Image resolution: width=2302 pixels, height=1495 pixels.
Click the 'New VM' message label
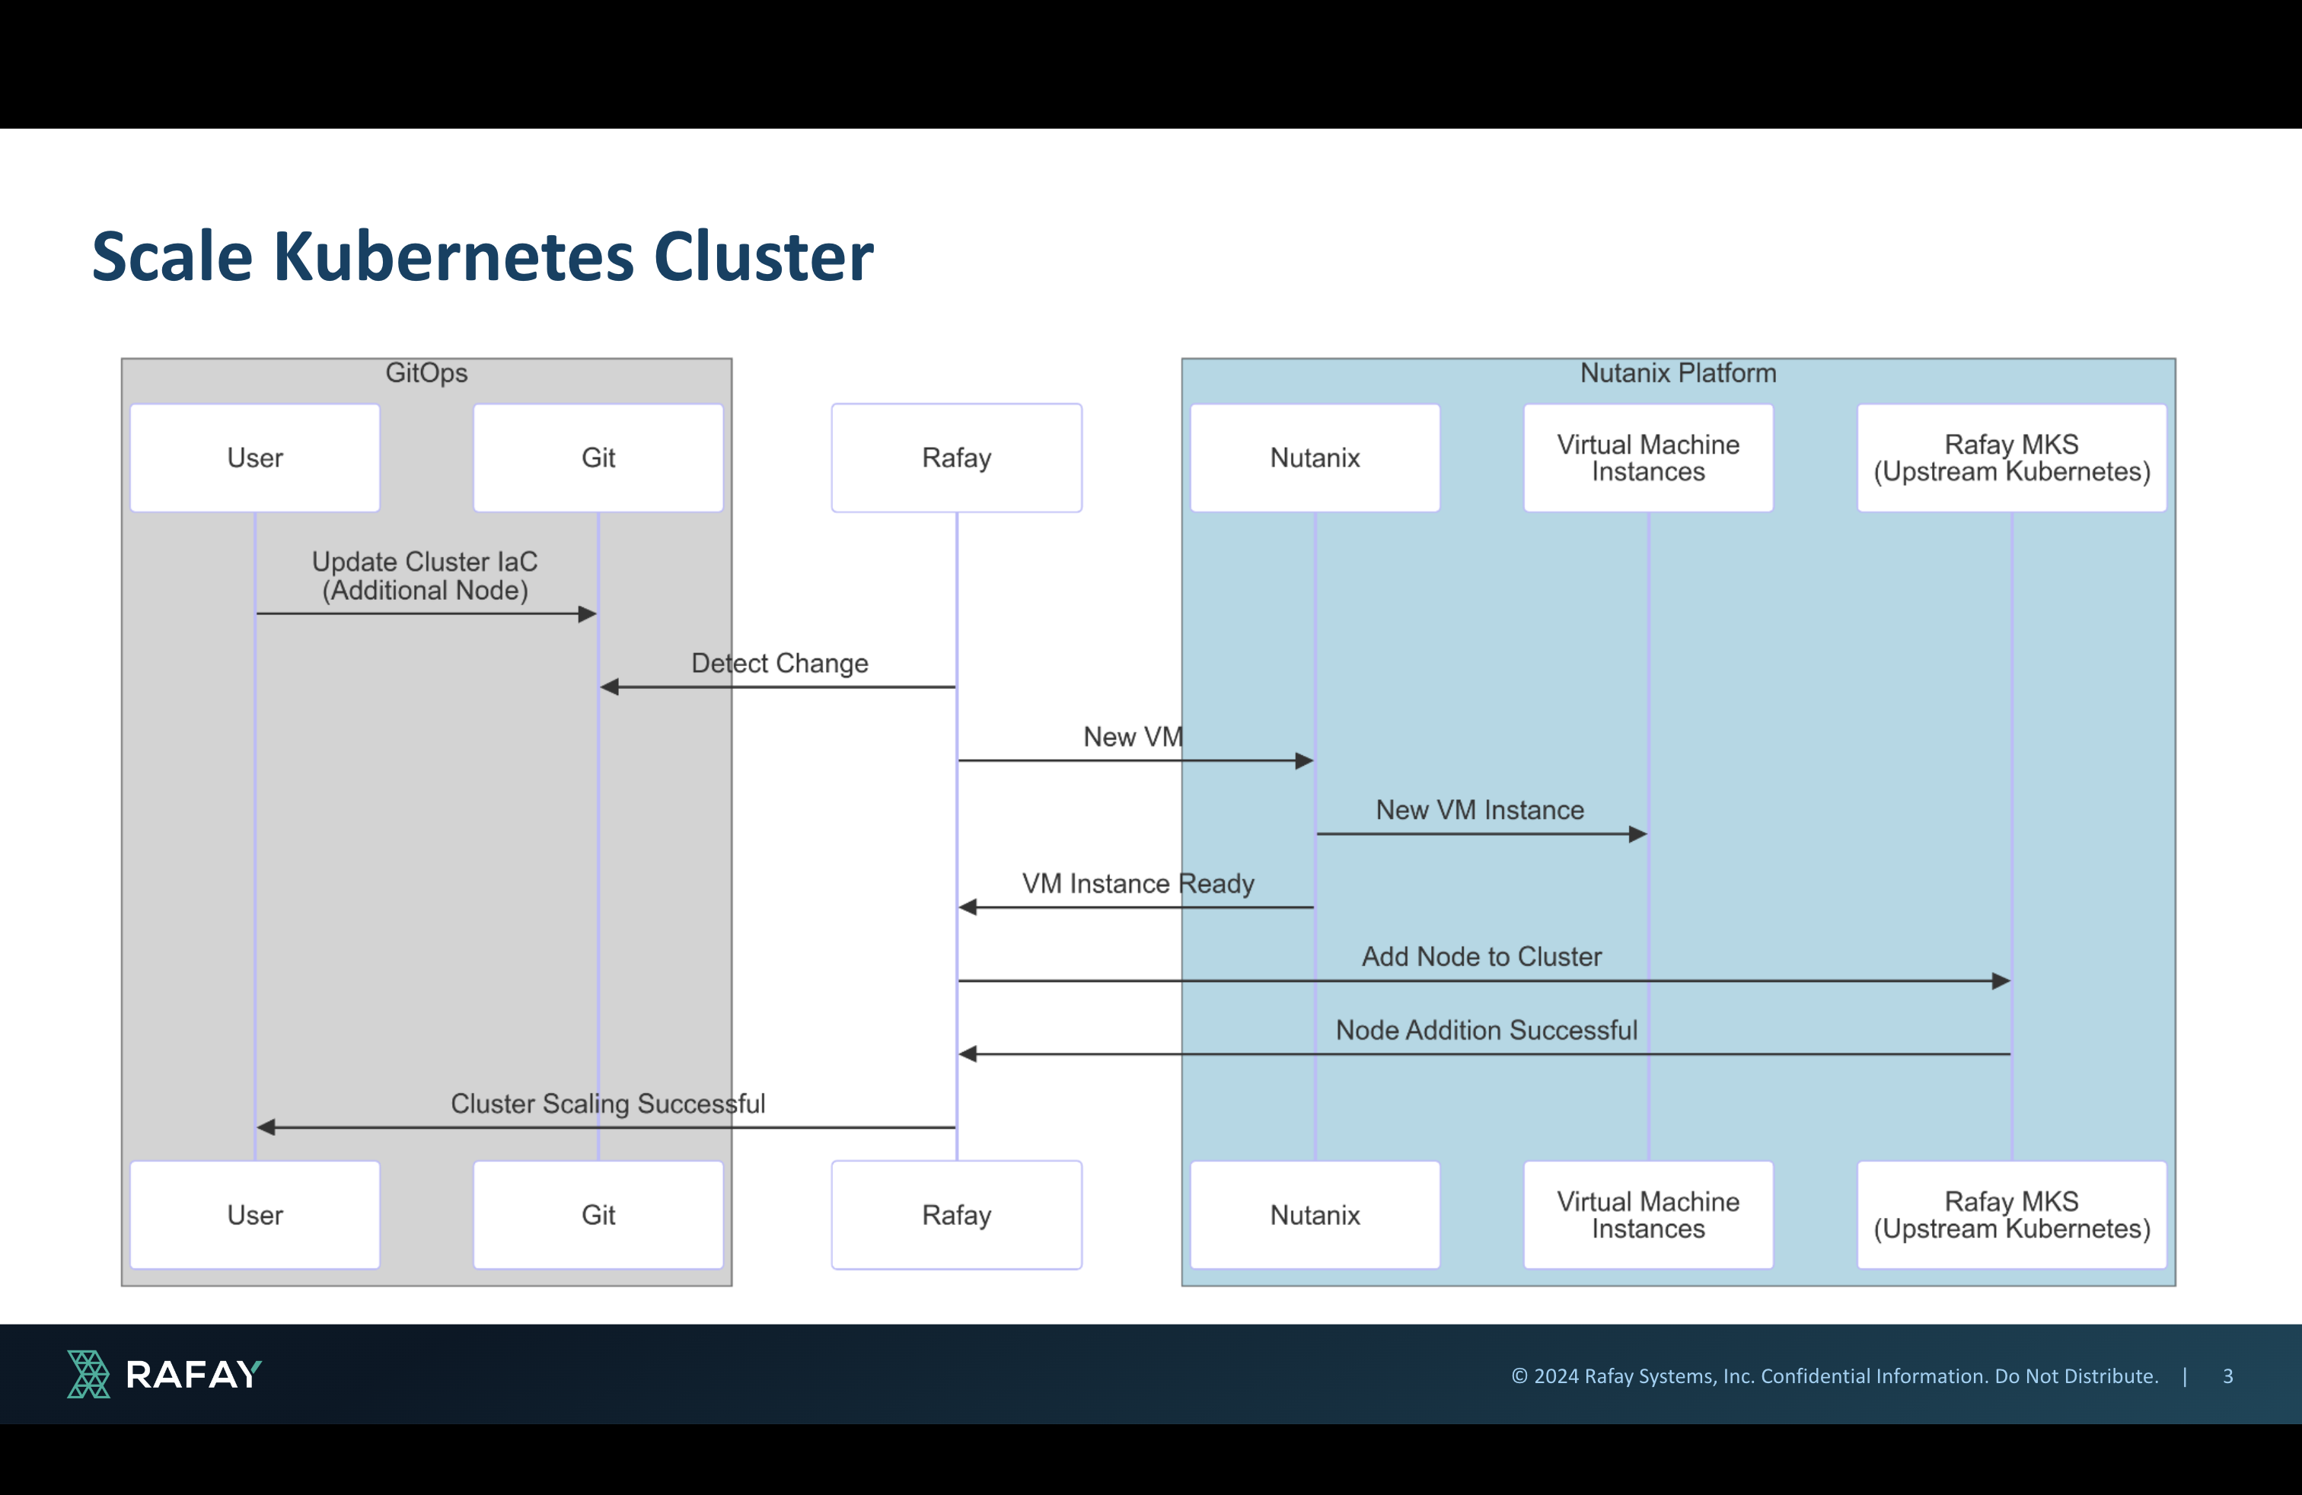point(1133,737)
